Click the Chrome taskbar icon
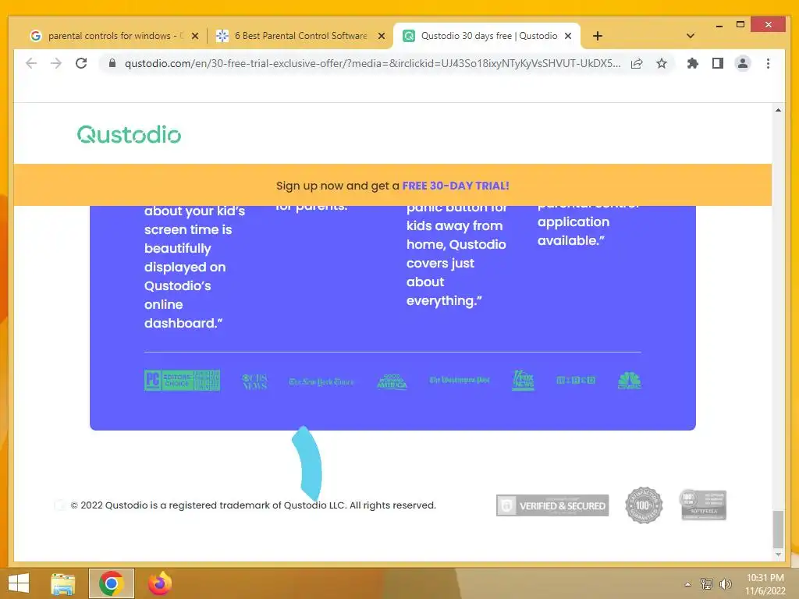 pos(112,583)
